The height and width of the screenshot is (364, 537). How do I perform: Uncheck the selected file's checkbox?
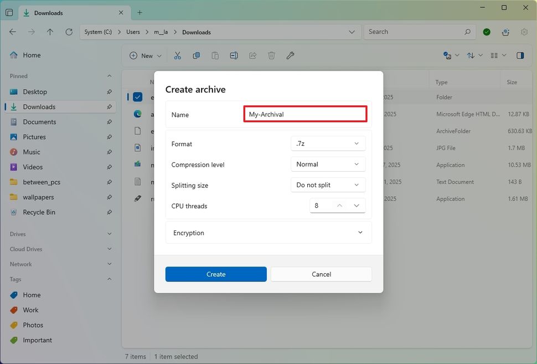138,96
